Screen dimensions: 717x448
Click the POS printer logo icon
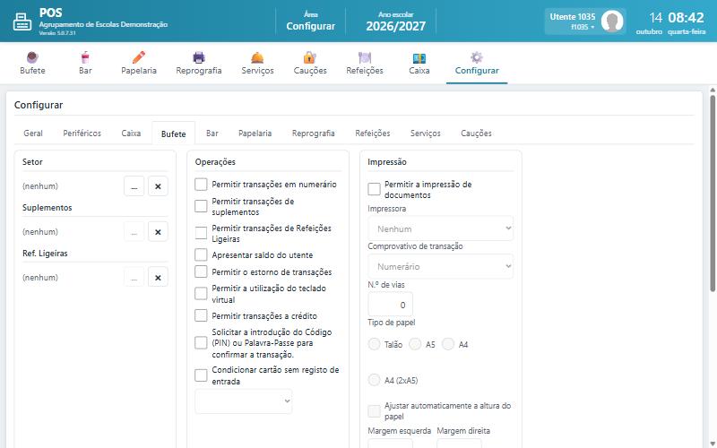point(22,22)
